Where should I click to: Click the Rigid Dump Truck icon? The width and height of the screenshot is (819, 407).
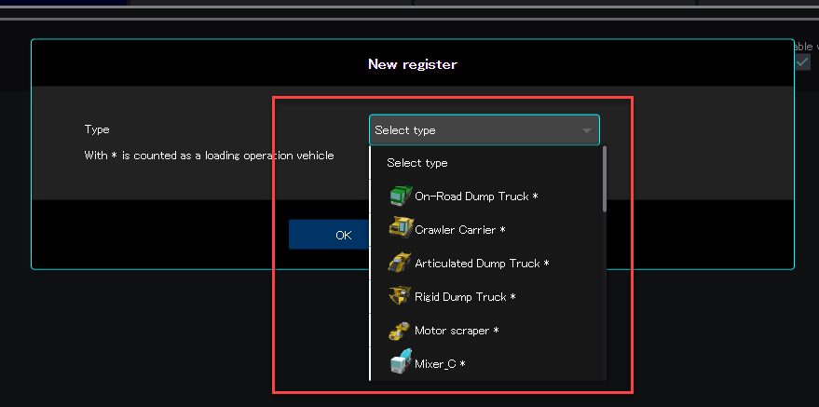point(401,295)
